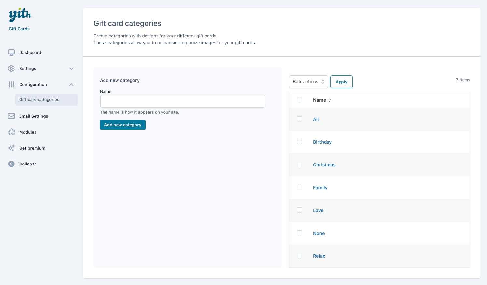Image resolution: width=487 pixels, height=285 pixels.
Task: Click 'The name is how it appears' hint
Action: pos(139,112)
